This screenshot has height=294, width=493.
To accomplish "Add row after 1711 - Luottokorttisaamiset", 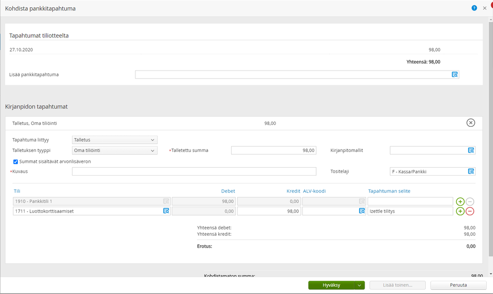I will point(460,211).
